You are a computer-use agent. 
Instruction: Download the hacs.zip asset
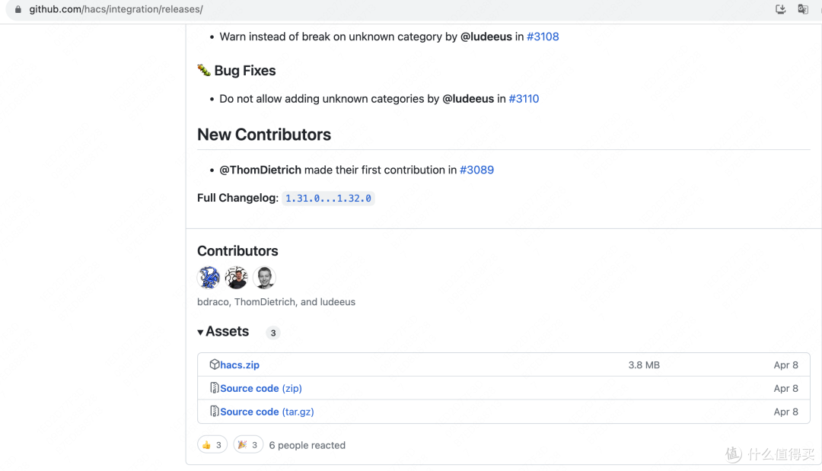(240, 364)
